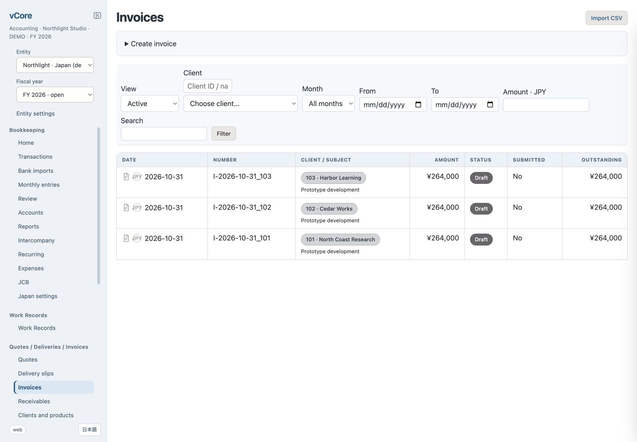
Task: Open the All months dropdown
Action: click(328, 103)
